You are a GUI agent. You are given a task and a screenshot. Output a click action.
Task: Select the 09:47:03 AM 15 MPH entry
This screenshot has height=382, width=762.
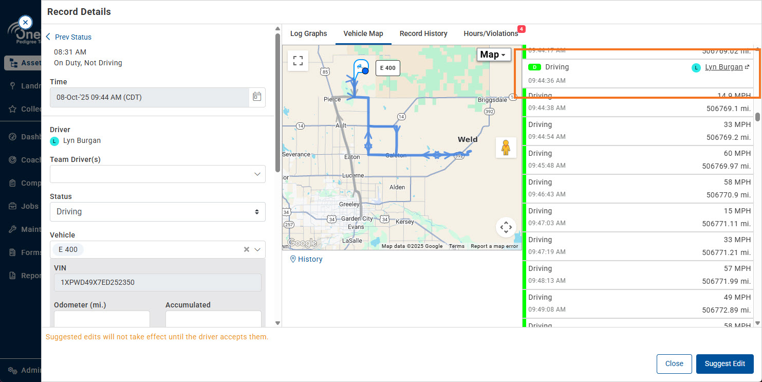(x=638, y=217)
